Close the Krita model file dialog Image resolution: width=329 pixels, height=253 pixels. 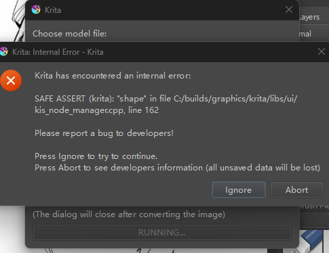tap(289, 9)
